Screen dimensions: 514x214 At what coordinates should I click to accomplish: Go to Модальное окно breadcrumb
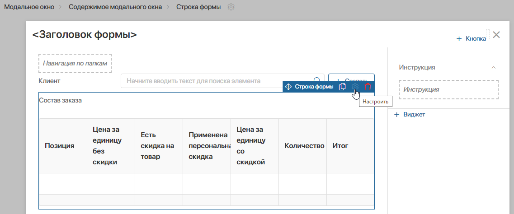tap(29, 7)
